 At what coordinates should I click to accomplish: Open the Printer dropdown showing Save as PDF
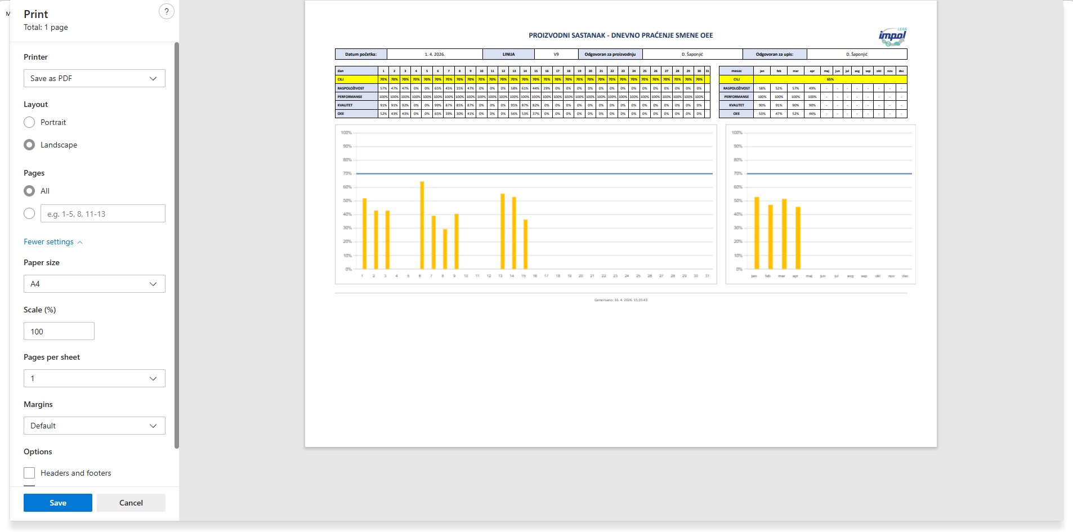(95, 78)
